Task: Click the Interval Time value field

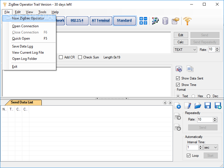Action: (193, 147)
